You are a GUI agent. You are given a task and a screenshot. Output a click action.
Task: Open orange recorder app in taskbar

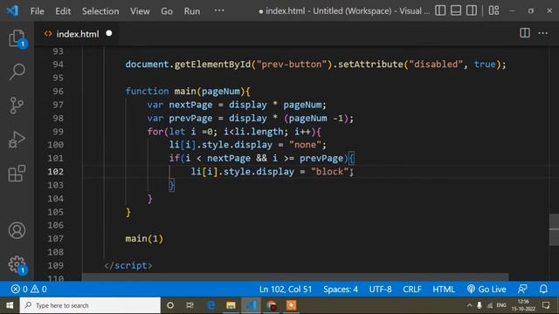[291, 305]
